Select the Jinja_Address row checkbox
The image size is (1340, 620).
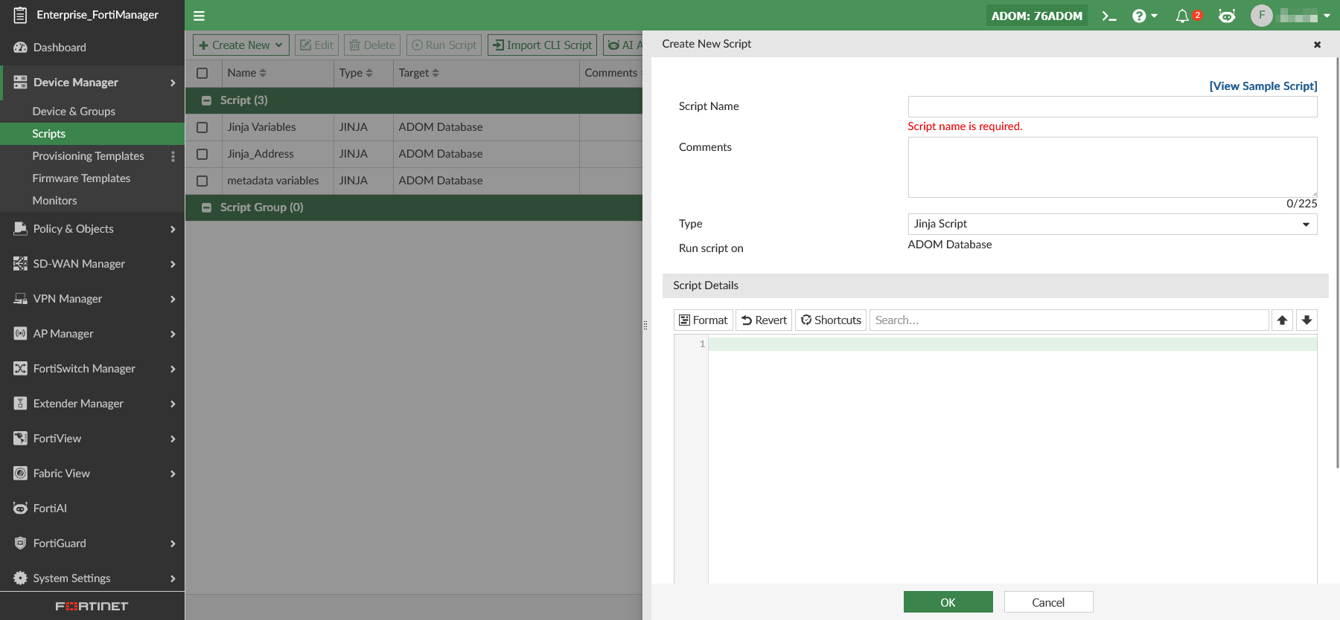[202, 154]
